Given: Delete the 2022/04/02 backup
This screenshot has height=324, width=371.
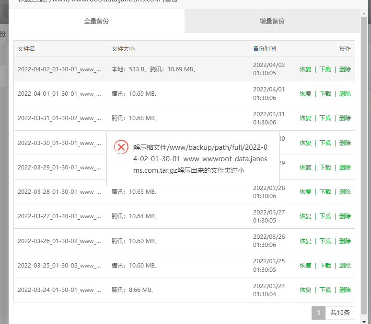Looking at the screenshot, I should click(345, 69).
